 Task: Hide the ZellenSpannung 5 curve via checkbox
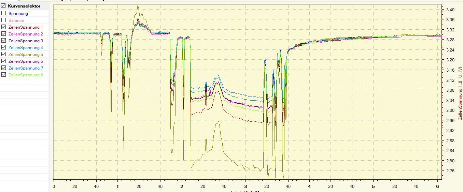point(3,54)
